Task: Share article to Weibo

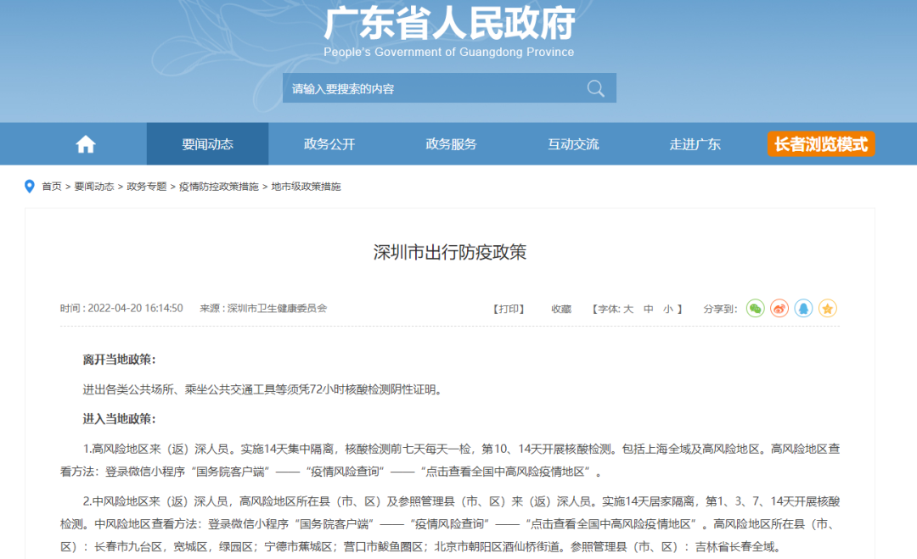Action: tap(779, 309)
